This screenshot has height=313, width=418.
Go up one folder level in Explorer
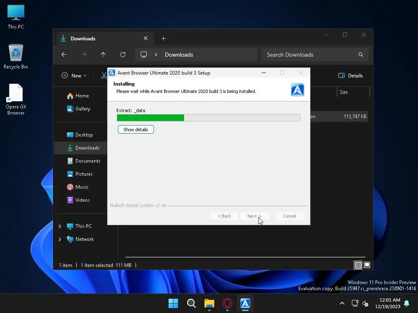103,55
